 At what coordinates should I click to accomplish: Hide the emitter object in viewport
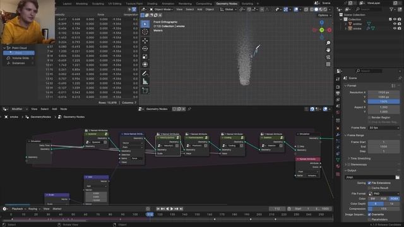[395, 24]
